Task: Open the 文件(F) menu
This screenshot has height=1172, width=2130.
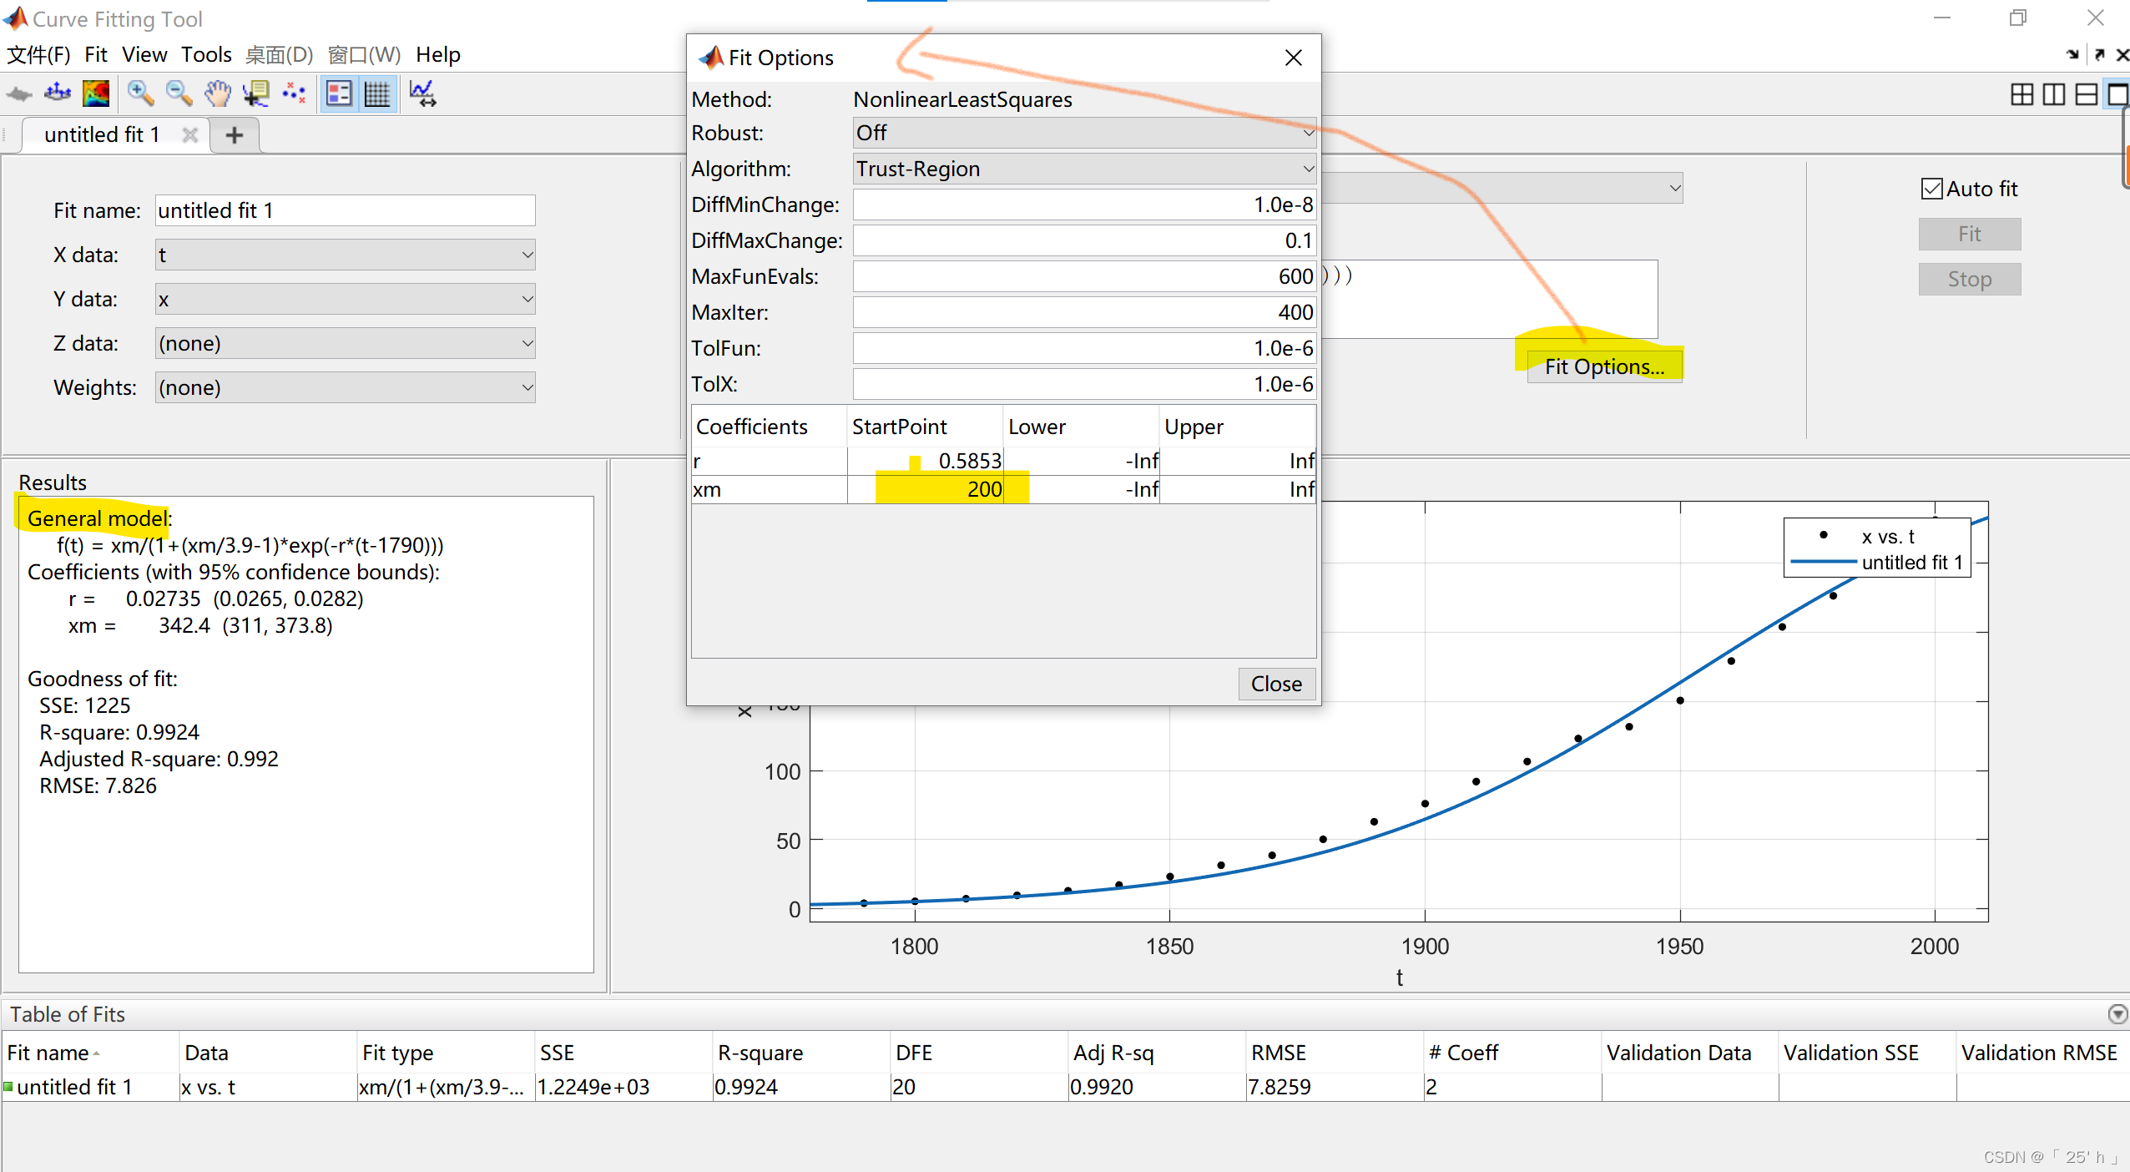Action: [38, 55]
